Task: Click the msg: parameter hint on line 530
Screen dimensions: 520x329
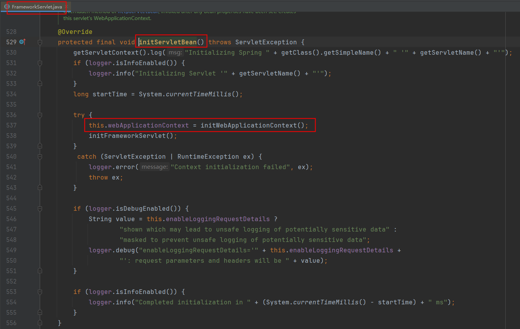Action: click(176, 52)
